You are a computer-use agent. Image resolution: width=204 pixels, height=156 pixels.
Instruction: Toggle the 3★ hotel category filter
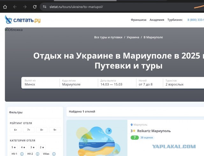click(33, 147)
